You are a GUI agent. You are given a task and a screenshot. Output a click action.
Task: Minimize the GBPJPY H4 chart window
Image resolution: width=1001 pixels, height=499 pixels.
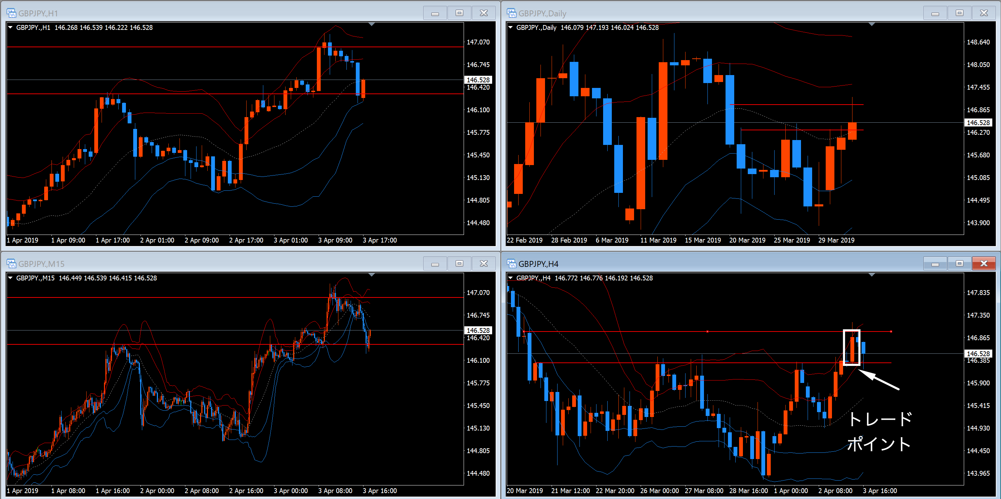(935, 264)
